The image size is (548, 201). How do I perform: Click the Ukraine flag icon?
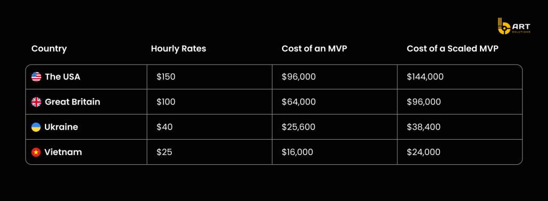(x=36, y=127)
